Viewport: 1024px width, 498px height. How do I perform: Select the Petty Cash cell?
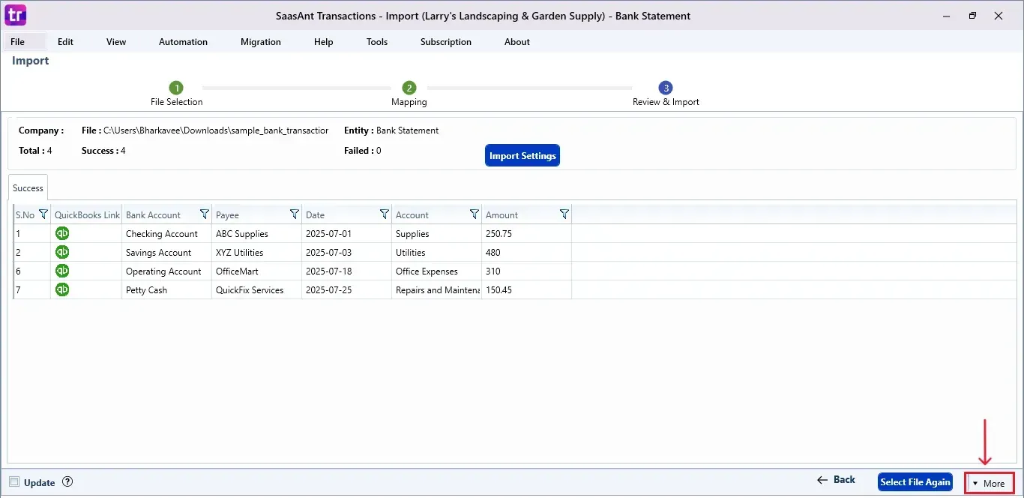166,290
